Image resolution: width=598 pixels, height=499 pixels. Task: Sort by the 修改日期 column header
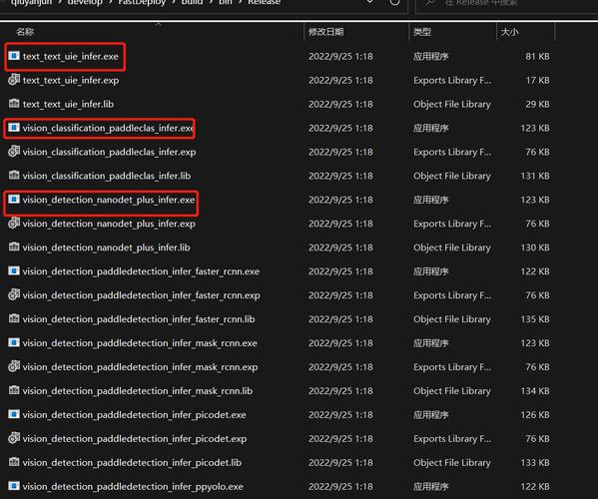tap(326, 32)
